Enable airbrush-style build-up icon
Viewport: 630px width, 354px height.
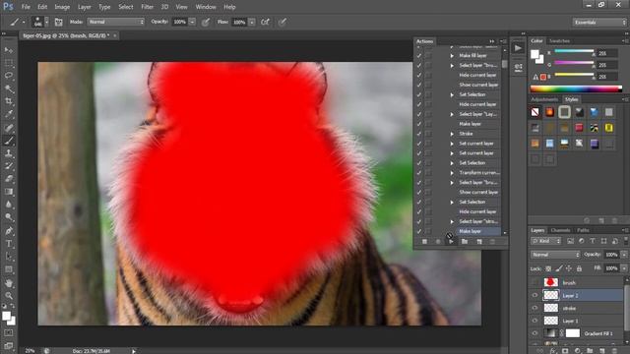tap(265, 22)
